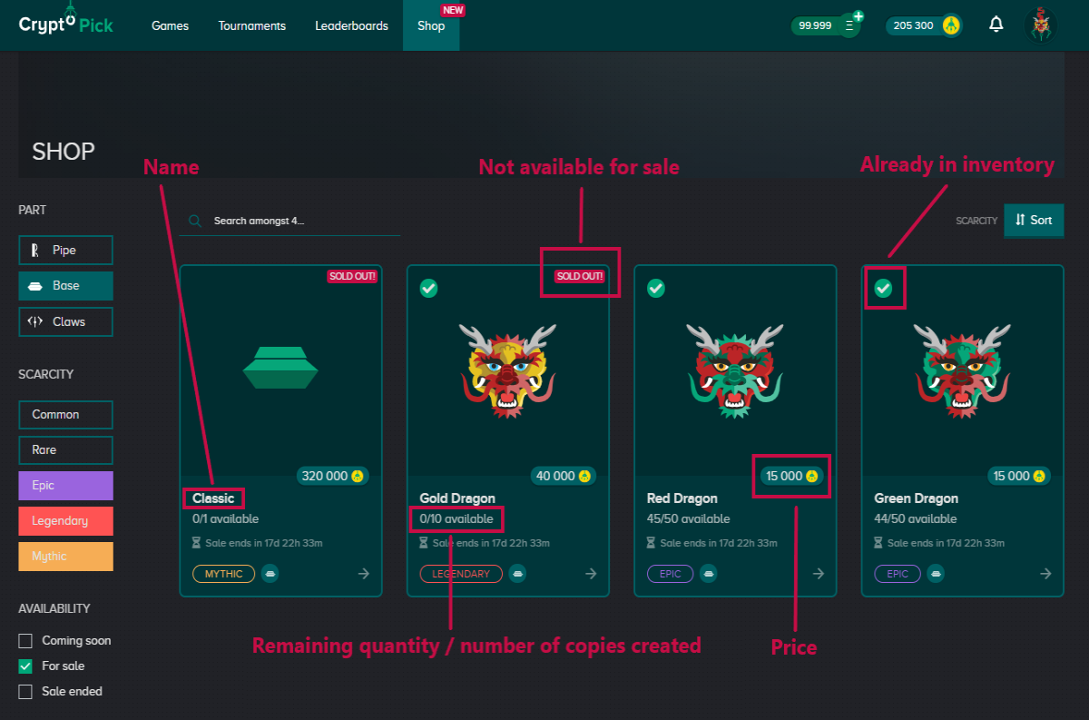This screenshot has height=720, width=1089.
Task: Go to the Games menu
Action: coord(170,25)
